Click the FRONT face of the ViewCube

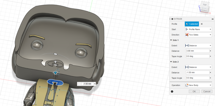pyautogui.click(x=204, y=10)
